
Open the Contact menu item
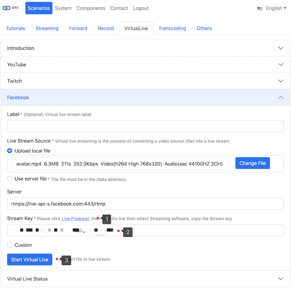119,8
